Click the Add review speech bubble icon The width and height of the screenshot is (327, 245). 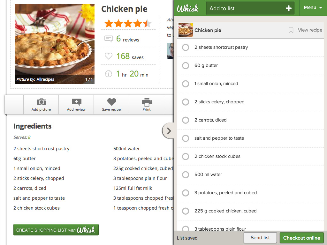[76, 102]
